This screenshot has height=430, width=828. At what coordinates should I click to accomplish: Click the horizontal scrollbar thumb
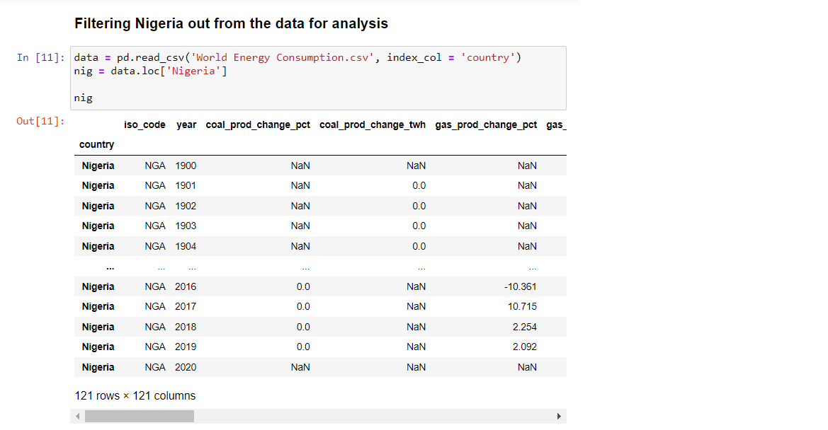click(140, 417)
